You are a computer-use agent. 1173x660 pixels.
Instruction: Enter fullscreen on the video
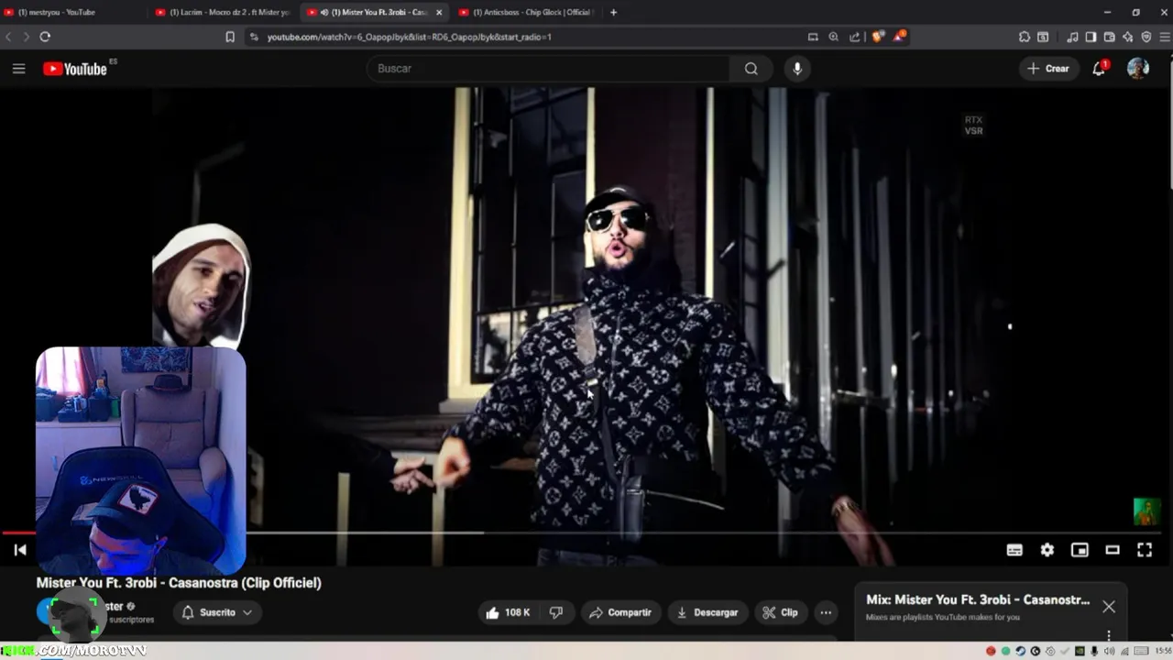click(1145, 550)
